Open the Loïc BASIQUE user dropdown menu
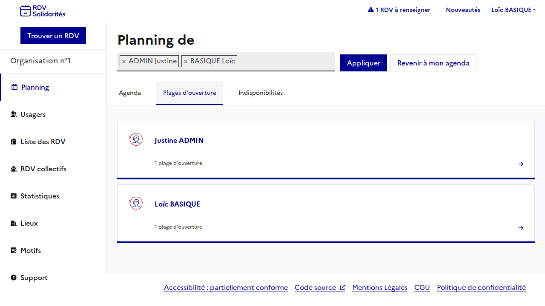 (x=513, y=10)
